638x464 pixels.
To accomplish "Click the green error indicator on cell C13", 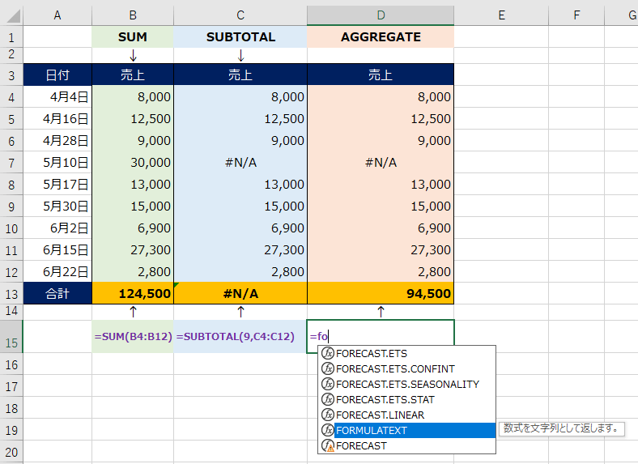I will [x=177, y=284].
